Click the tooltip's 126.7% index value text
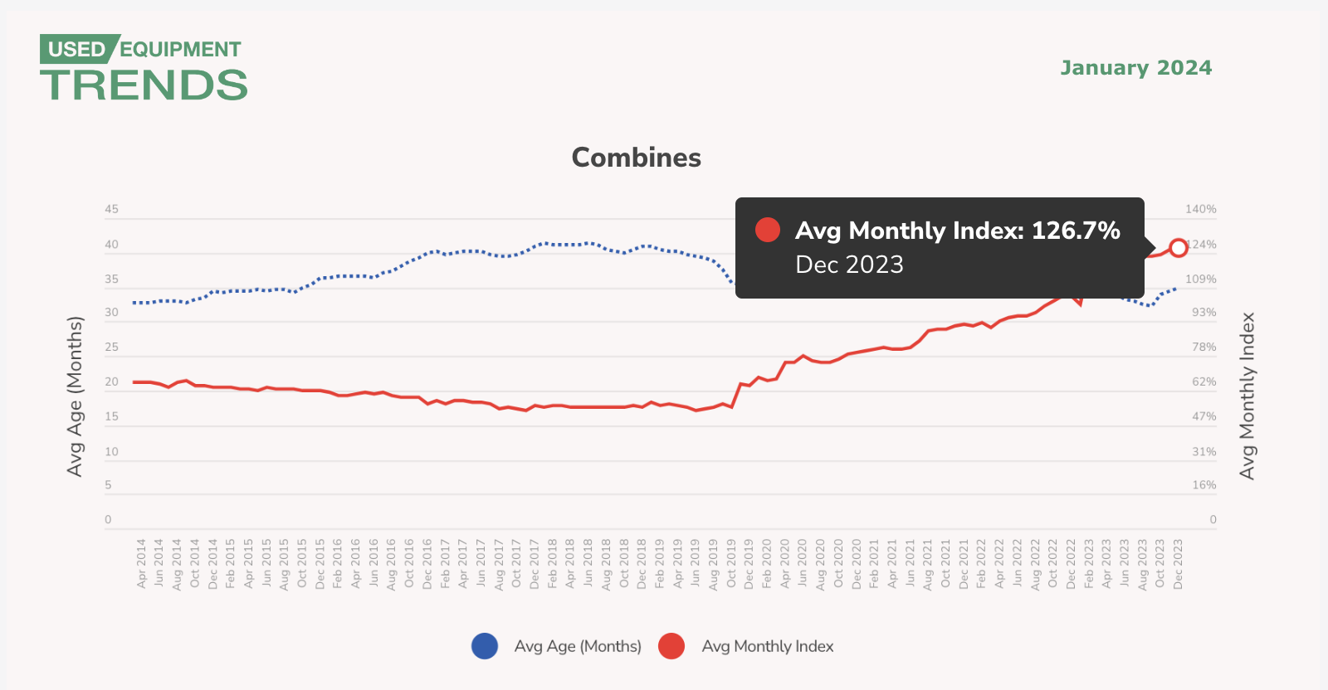This screenshot has height=690, width=1328. (1076, 231)
